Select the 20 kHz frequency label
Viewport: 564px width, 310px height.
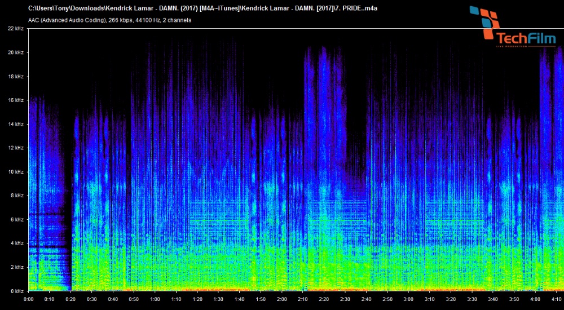click(15, 52)
